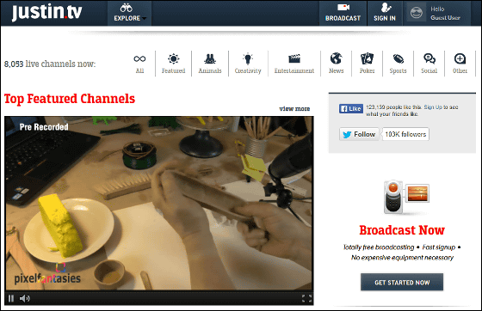Select the News globe category
The height and width of the screenshot is (311, 482).
(x=336, y=58)
